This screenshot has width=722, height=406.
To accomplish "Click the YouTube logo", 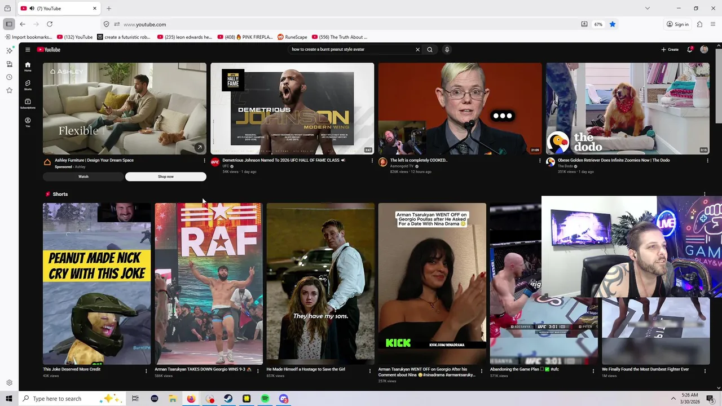I will 49,50.
